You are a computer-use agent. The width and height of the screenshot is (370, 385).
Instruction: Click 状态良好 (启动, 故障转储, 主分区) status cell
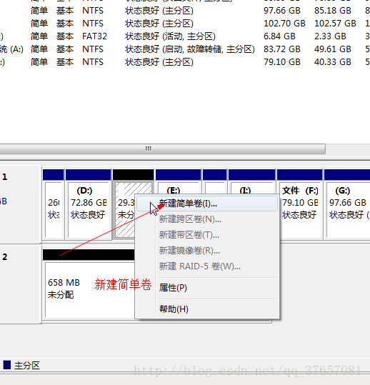(190, 49)
